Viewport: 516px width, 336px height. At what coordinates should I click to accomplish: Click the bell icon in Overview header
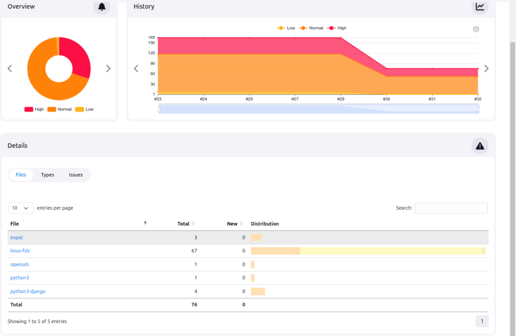[102, 7]
